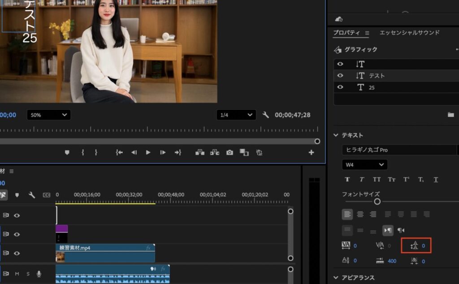Open the W4 font weight dropdown
459x284 pixels.
364,165
